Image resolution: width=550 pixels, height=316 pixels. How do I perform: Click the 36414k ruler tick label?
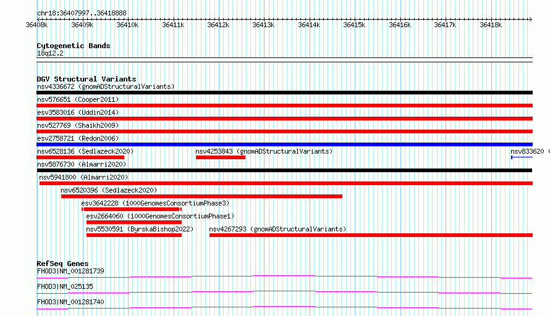click(309, 25)
